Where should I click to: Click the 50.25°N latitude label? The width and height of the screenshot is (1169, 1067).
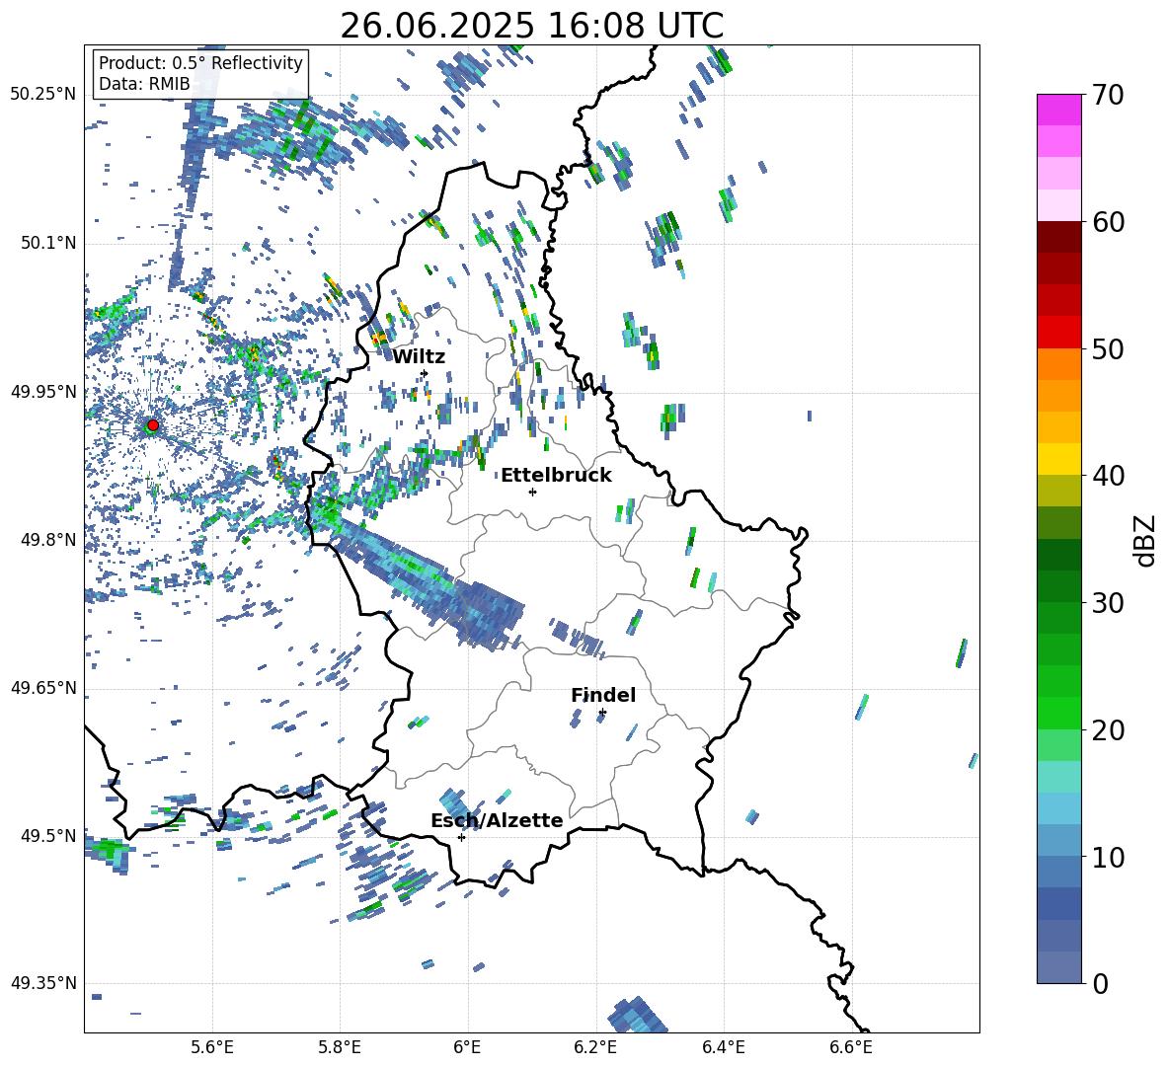pos(43,94)
